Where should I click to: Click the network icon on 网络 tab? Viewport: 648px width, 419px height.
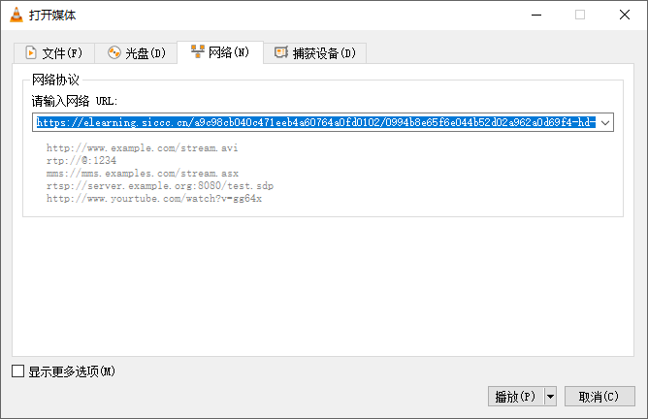198,51
